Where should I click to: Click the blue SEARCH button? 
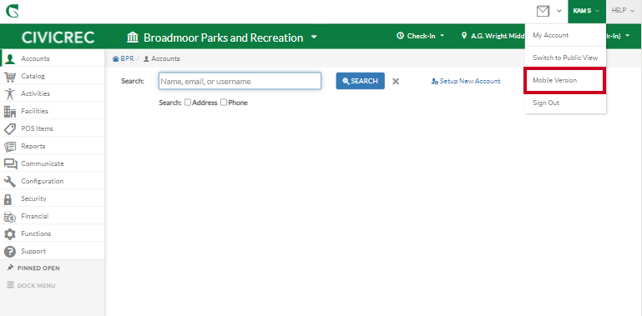point(361,81)
